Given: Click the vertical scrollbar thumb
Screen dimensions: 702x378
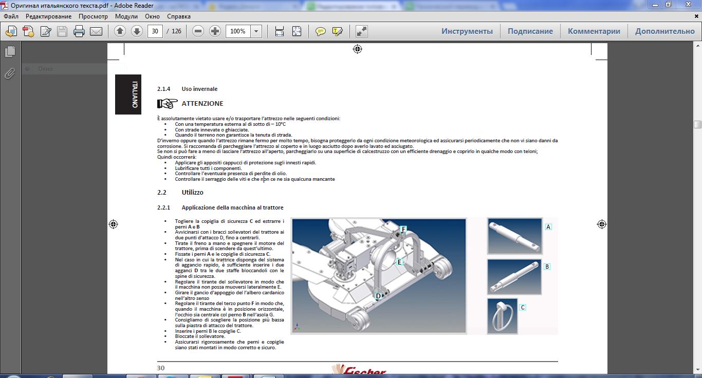Looking at the screenshot, I should (697, 124).
